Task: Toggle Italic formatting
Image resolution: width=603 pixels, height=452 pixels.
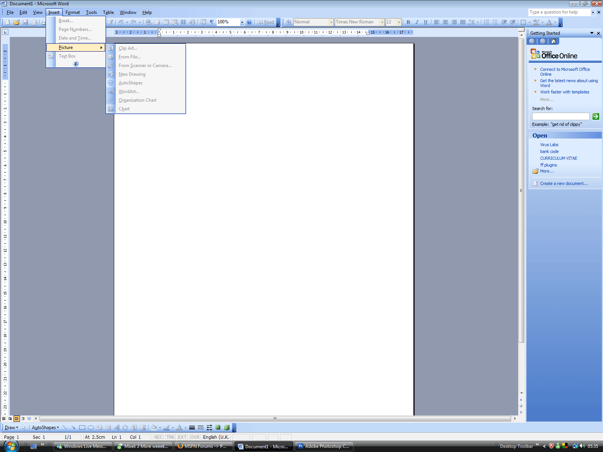Action: [x=417, y=22]
